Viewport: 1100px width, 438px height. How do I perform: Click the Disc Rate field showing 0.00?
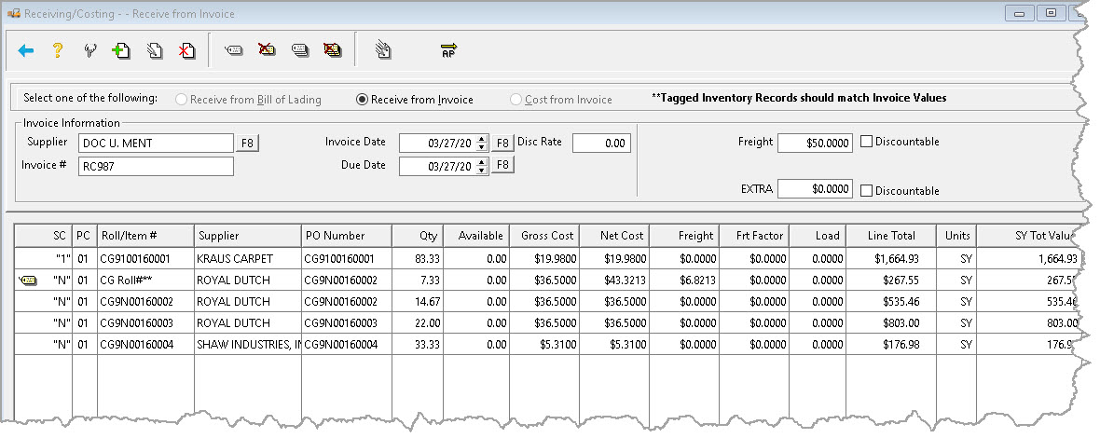[x=601, y=143]
